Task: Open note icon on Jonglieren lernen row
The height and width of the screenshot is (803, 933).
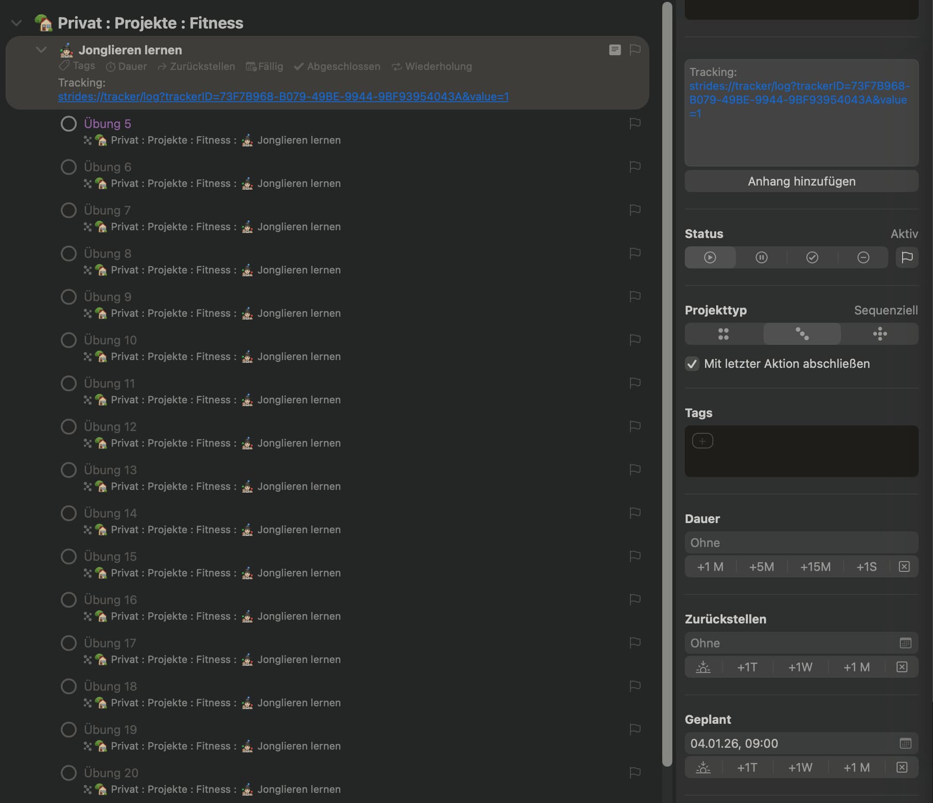Action: [615, 50]
